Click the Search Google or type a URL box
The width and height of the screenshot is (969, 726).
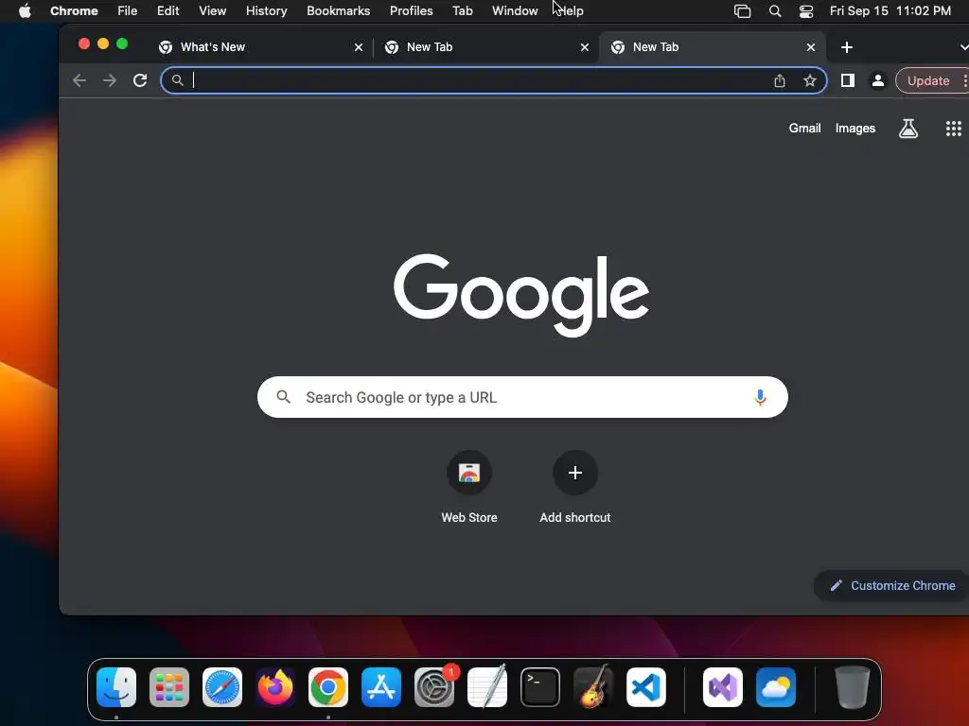pos(522,397)
